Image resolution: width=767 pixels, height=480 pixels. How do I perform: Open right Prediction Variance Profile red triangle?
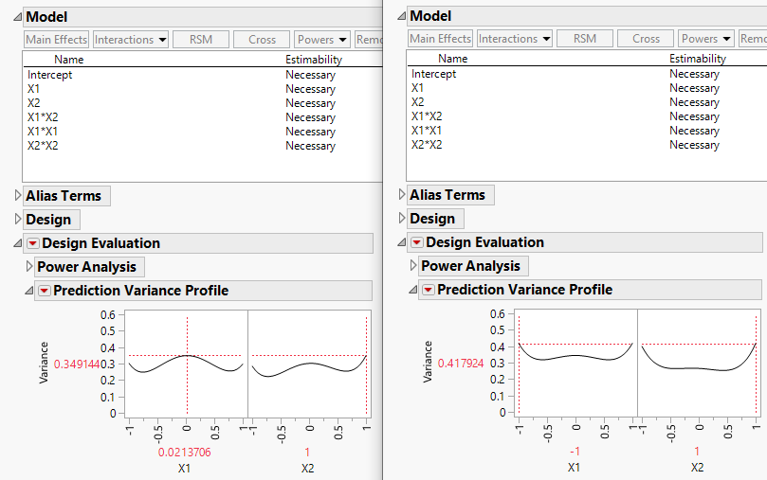pyautogui.click(x=428, y=290)
